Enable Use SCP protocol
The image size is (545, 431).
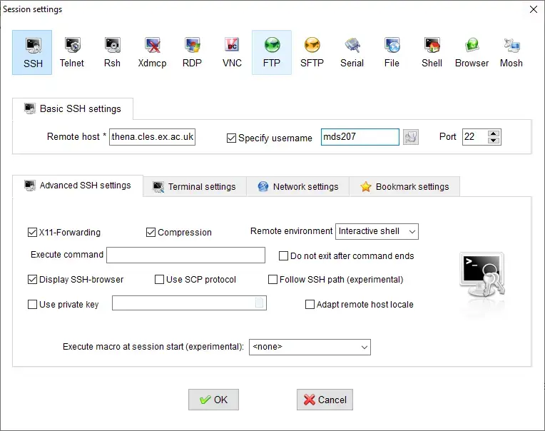click(x=159, y=280)
